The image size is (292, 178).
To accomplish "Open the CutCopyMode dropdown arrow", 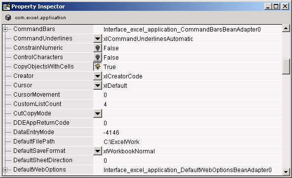I will tap(98, 113).
